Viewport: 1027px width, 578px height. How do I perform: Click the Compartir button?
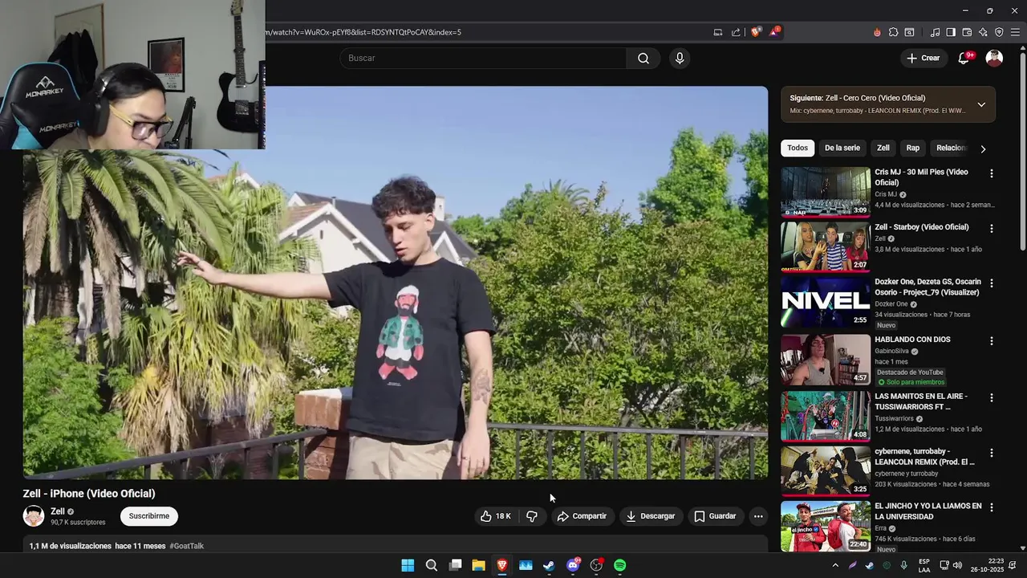[582, 516]
